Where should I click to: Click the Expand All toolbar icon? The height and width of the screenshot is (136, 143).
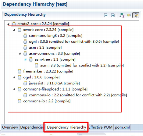[x=113, y=15]
